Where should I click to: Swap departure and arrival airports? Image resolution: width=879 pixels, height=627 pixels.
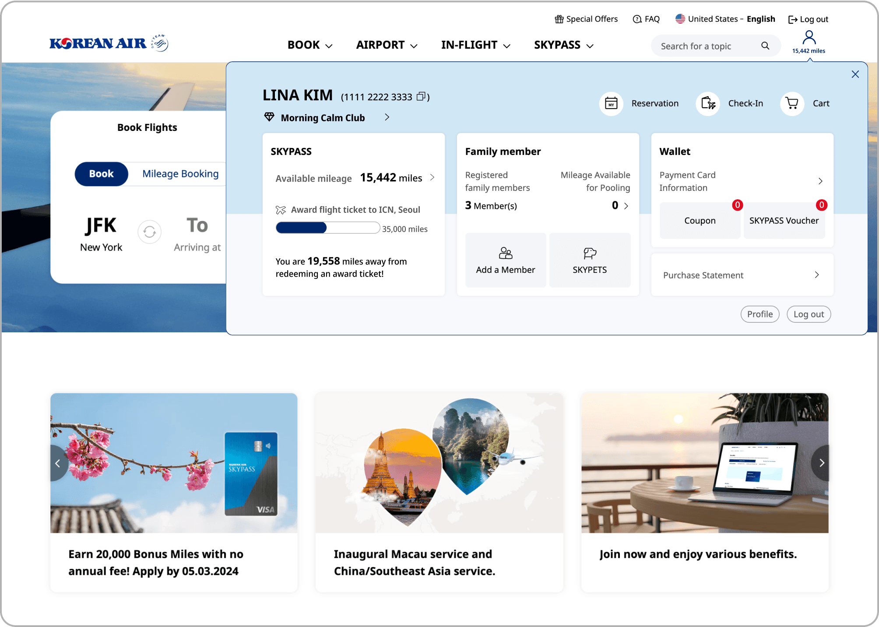[150, 232]
